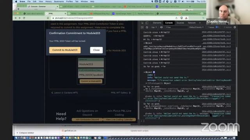The image size is (250, 140).
Task: Open the Network panel tab
Action: pos(192,23)
